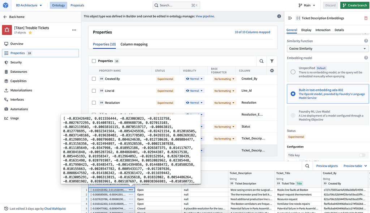Click the red bug Trouble Tickets icon
370x213 pixels.
point(7,30)
